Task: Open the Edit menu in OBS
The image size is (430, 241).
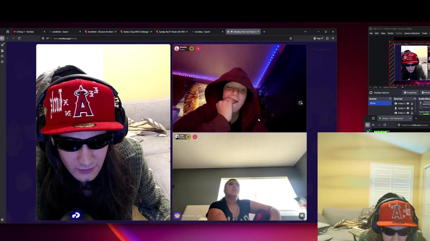Action: (x=377, y=33)
